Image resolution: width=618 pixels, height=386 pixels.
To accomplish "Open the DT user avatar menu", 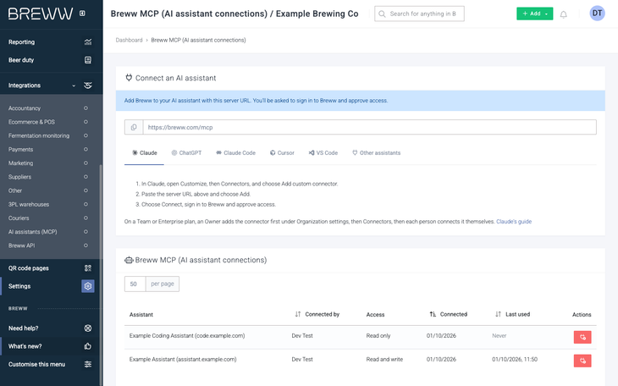I will (597, 14).
